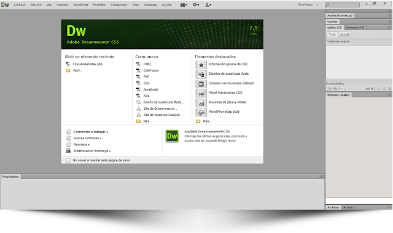The image size is (393, 233).
Task: Click the Adobe BrowserLab panel tab
Action: pos(340,15)
